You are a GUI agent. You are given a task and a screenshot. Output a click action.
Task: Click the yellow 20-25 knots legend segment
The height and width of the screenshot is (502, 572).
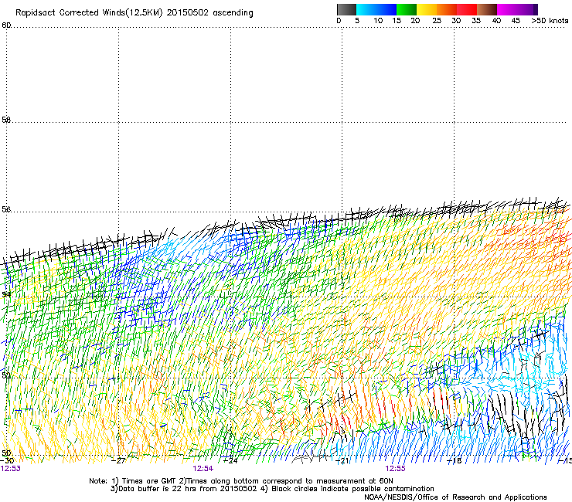click(x=427, y=9)
